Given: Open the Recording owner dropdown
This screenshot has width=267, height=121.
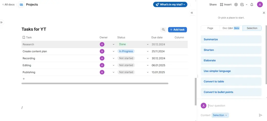Looking at the screenshot, I should click(x=114, y=58).
